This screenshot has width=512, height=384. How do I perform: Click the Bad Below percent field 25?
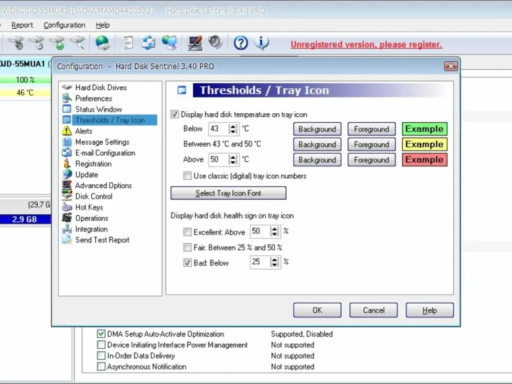pos(260,262)
